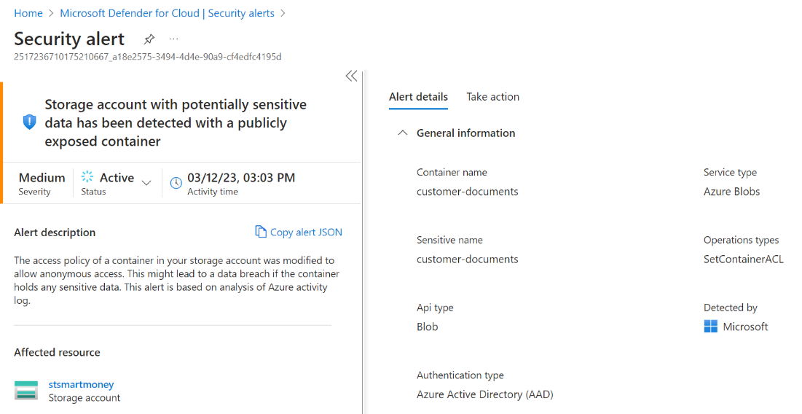Click Copy alert JSON link

[306, 232]
